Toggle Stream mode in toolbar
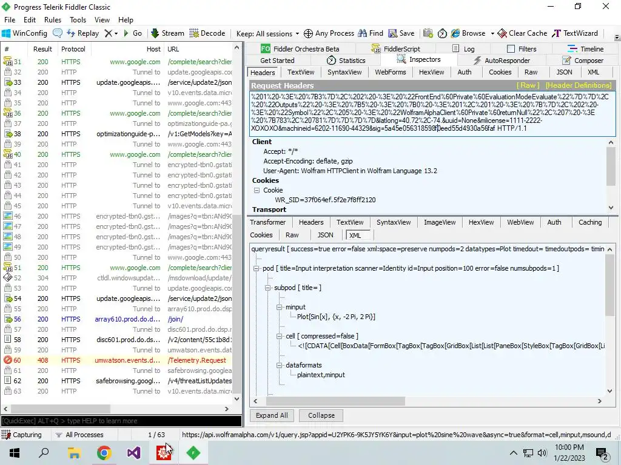 [167, 33]
